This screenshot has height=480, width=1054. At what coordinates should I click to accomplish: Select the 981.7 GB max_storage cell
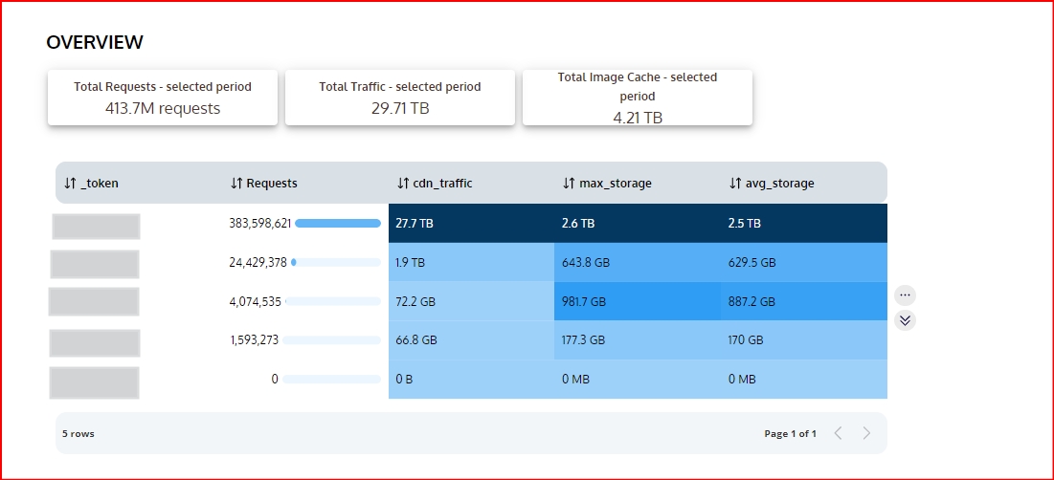(x=637, y=301)
